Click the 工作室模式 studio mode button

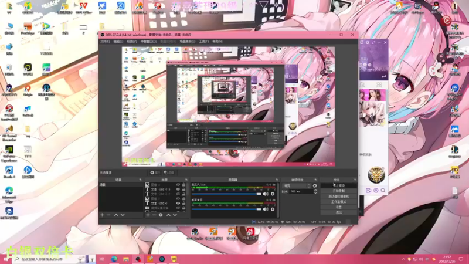[x=339, y=202]
